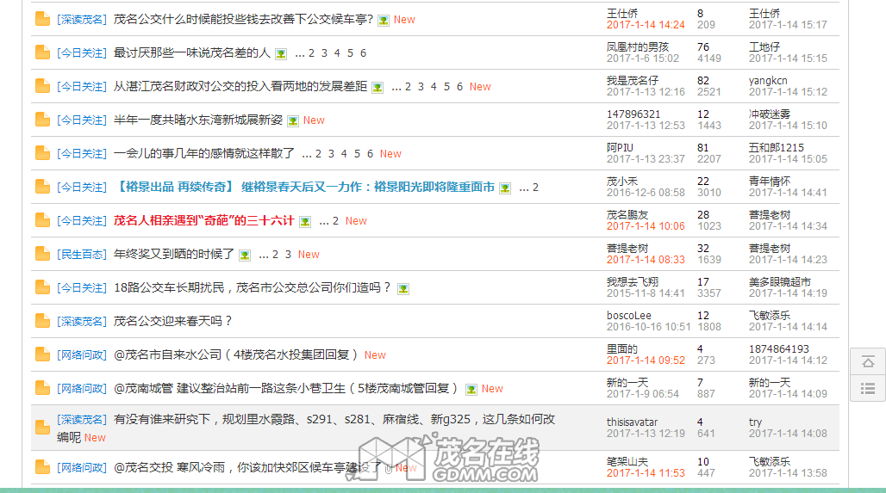Image resolution: width=886 pixels, height=493 pixels.
Task: Click folder icon beside 18路公交车长期扰民 thread
Action: (x=42, y=287)
